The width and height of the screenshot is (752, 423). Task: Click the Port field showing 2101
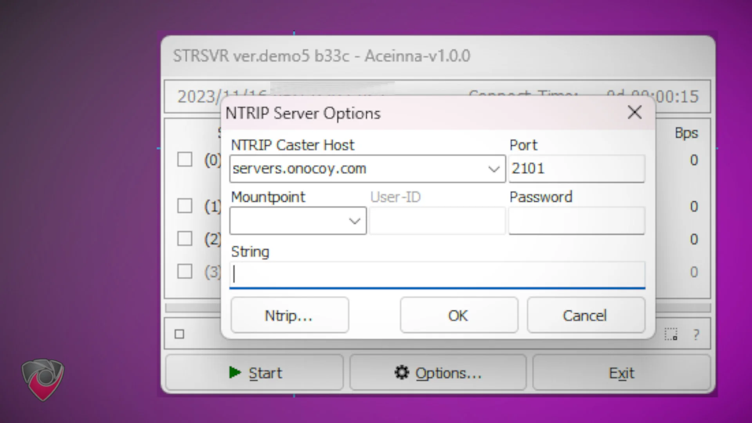point(577,169)
